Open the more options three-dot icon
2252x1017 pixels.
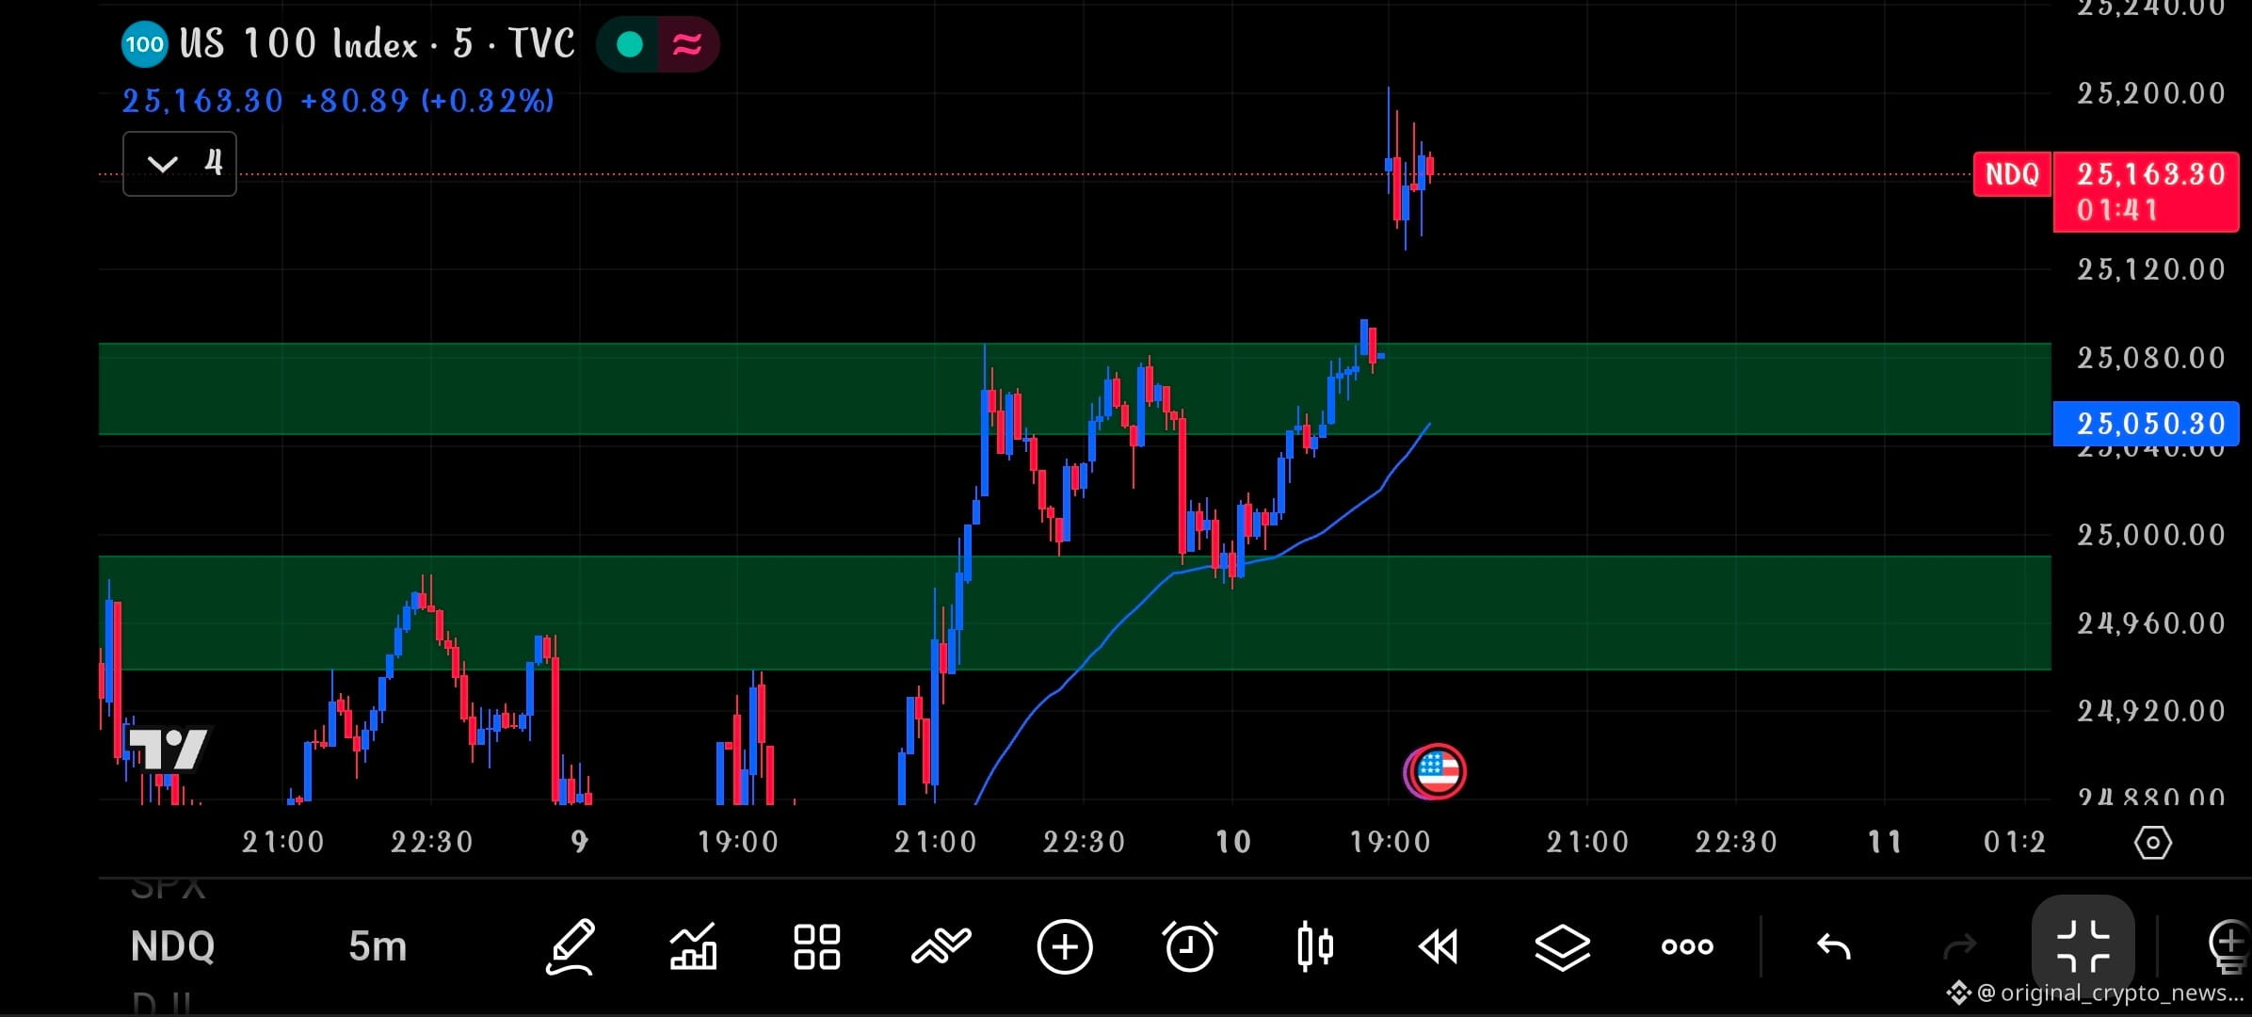pyautogui.click(x=1687, y=946)
